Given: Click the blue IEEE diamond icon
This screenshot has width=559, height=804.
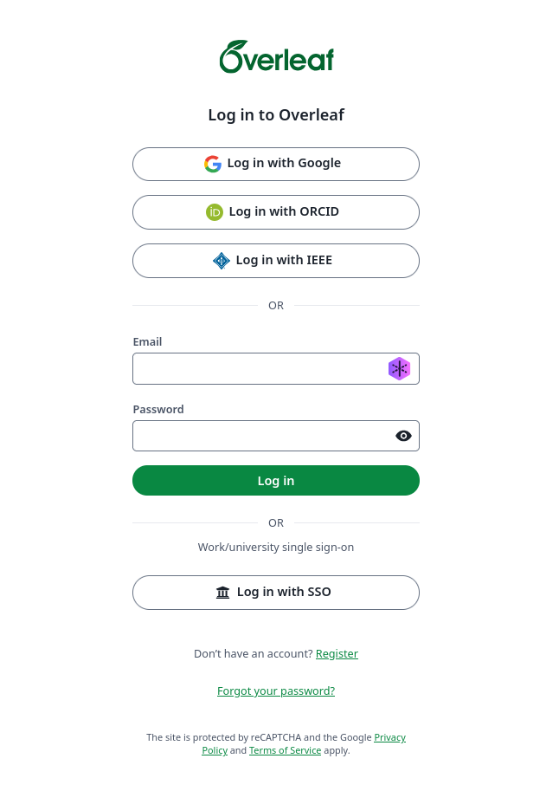Looking at the screenshot, I should point(222,261).
